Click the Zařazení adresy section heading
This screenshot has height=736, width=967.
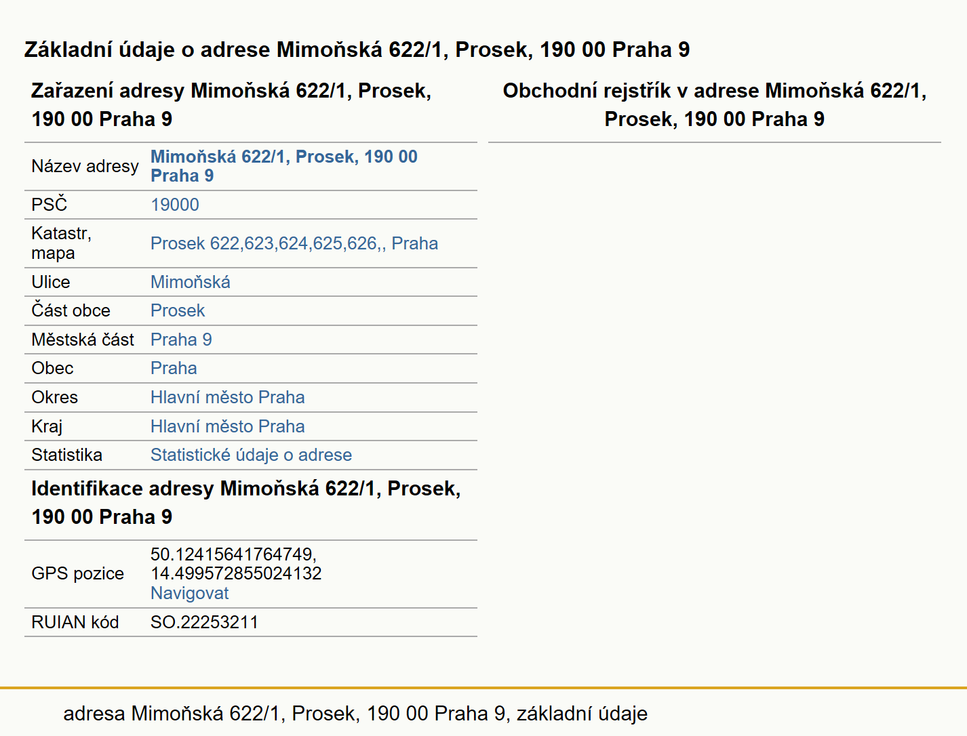pyautogui.click(x=231, y=105)
